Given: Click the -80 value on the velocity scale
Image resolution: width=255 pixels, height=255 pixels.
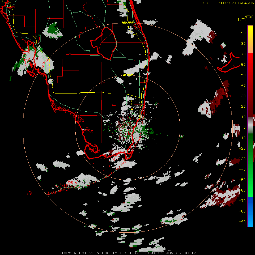Looking at the screenshot, I should tap(242, 211).
